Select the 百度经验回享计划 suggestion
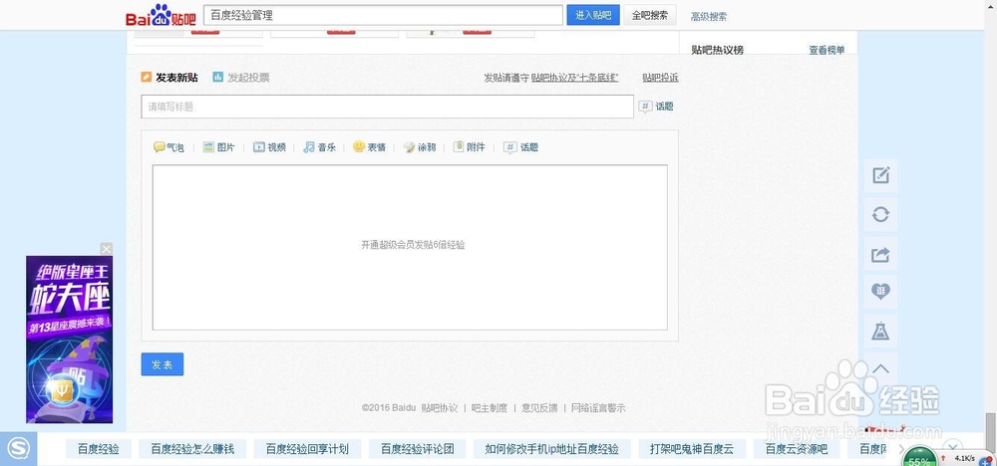This screenshot has height=466, width=997. click(307, 449)
